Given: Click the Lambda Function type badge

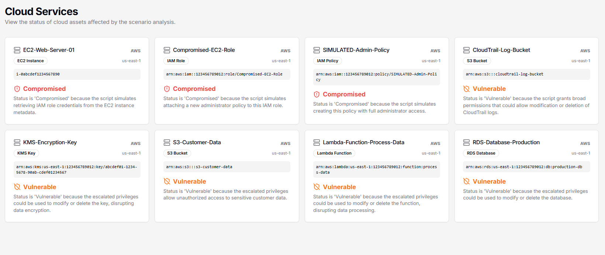Looking at the screenshot, I should tap(334, 153).
